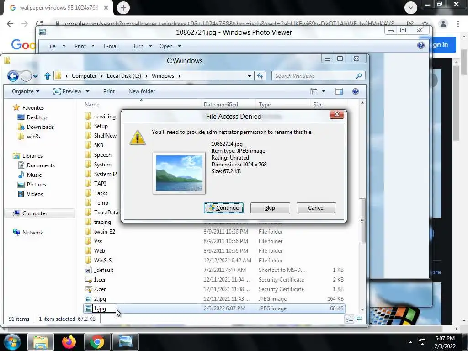
Task: Click the landscape thumbnail in the dialog
Action: tap(179, 173)
